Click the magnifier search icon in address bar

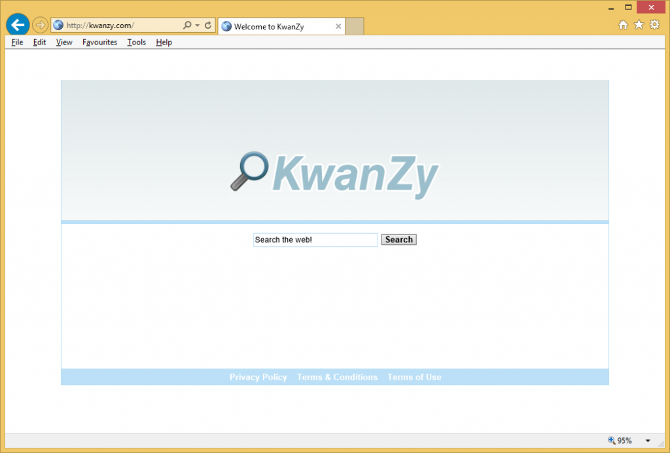(187, 26)
